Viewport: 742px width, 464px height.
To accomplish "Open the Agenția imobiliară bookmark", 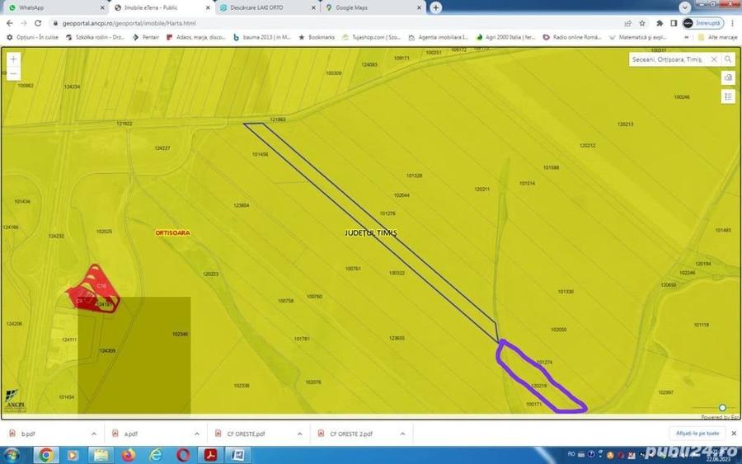I will tap(439, 37).
